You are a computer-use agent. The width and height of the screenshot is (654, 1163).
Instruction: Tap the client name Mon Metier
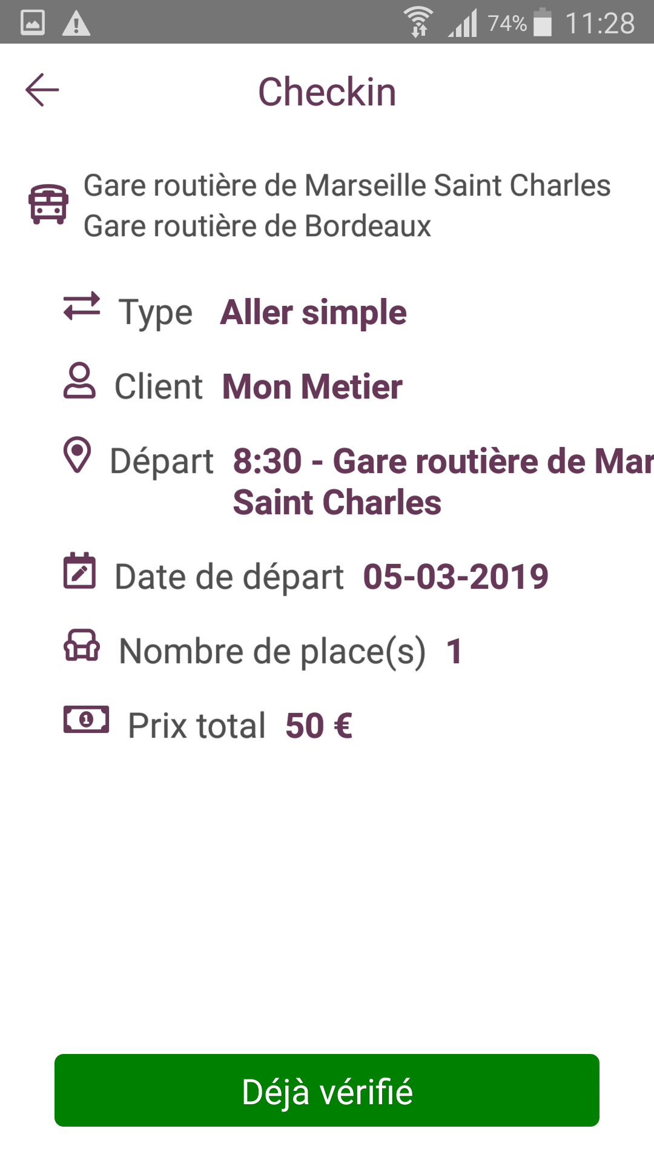tap(312, 387)
